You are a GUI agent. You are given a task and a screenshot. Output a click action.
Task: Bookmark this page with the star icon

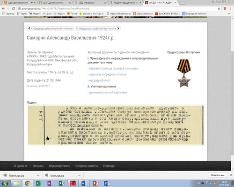[x=219, y=9]
